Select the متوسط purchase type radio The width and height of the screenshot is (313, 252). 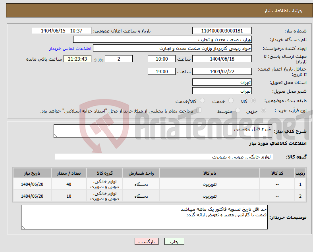[238, 111]
